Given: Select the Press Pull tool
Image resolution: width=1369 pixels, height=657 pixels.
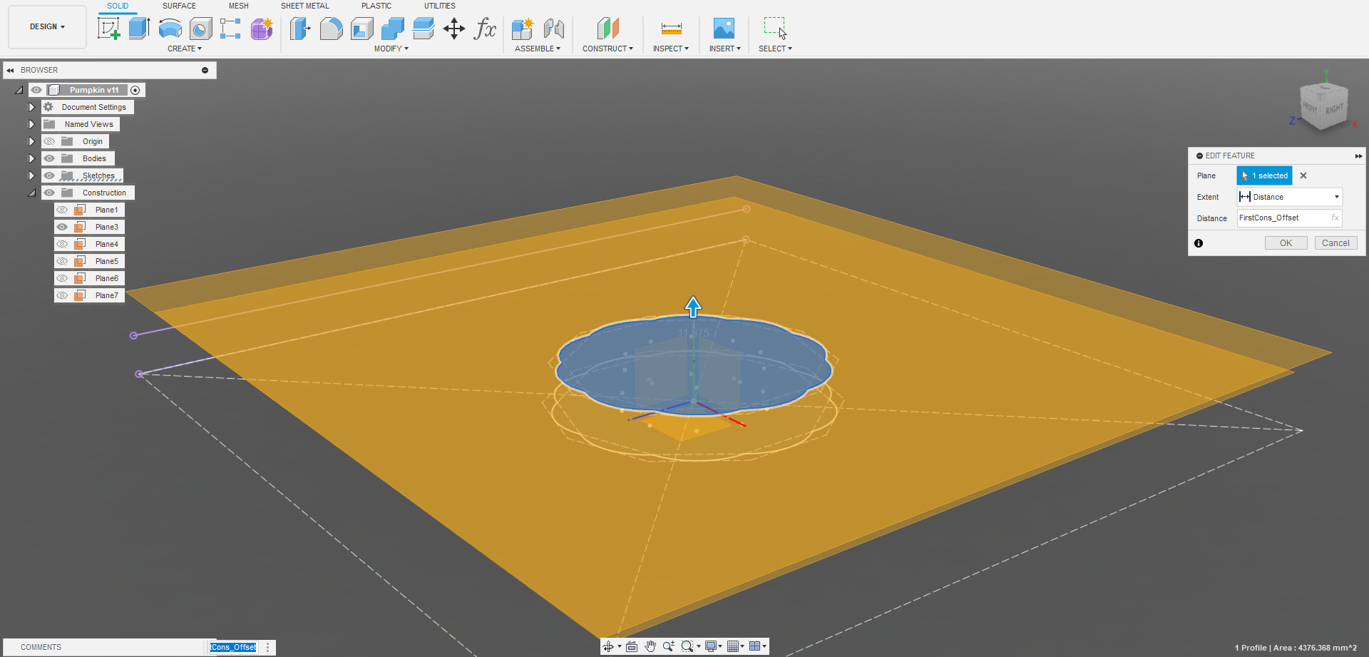Looking at the screenshot, I should [300, 29].
